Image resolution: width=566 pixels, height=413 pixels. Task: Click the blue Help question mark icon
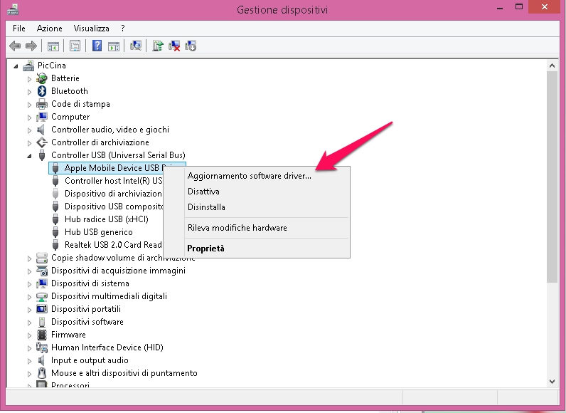(x=97, y=46)
